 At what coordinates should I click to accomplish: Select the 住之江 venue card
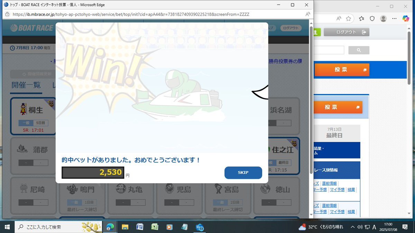pyautogui.click(x=284, y=156)
